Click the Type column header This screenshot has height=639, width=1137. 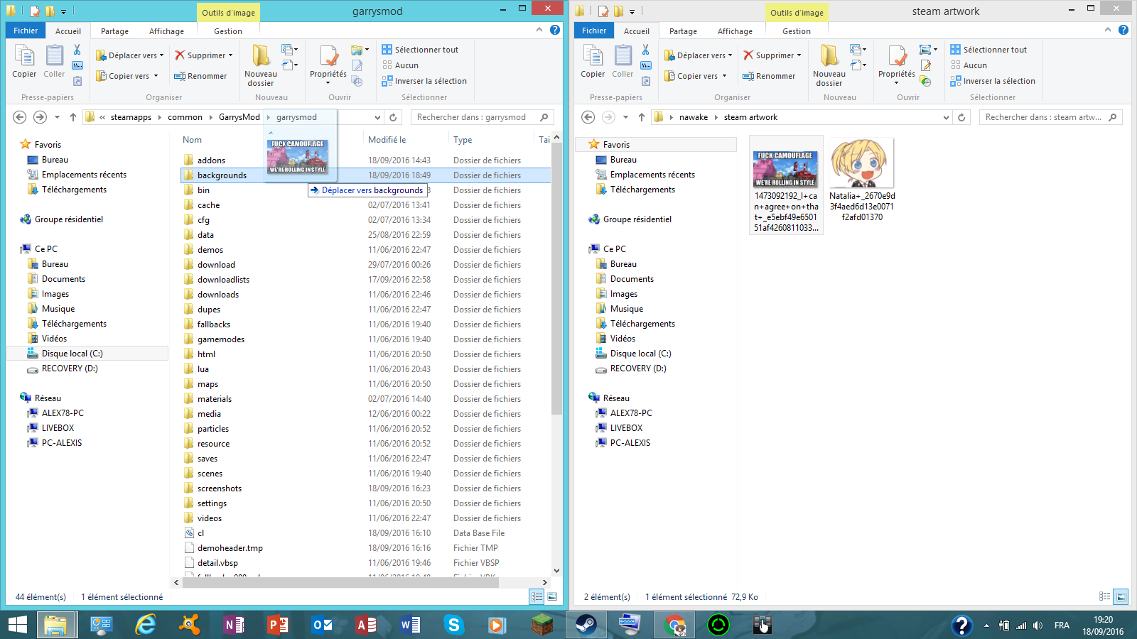pyautogui.click(x=463, y=140)
